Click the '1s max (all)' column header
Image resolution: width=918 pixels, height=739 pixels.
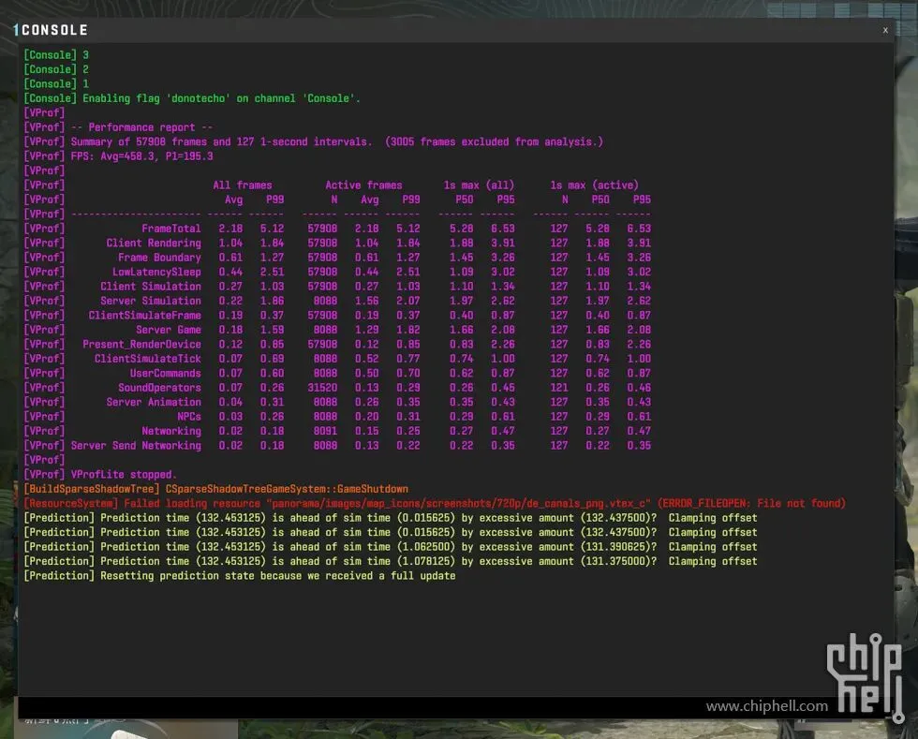click(479, 185)
